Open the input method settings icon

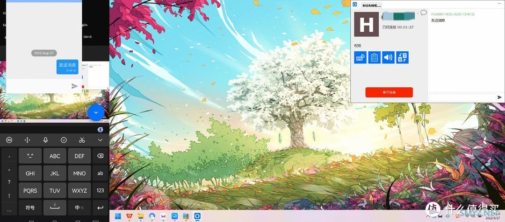coord(9,140)
